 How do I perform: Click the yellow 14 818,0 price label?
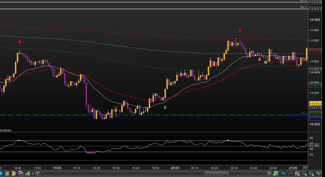point(315,103)
